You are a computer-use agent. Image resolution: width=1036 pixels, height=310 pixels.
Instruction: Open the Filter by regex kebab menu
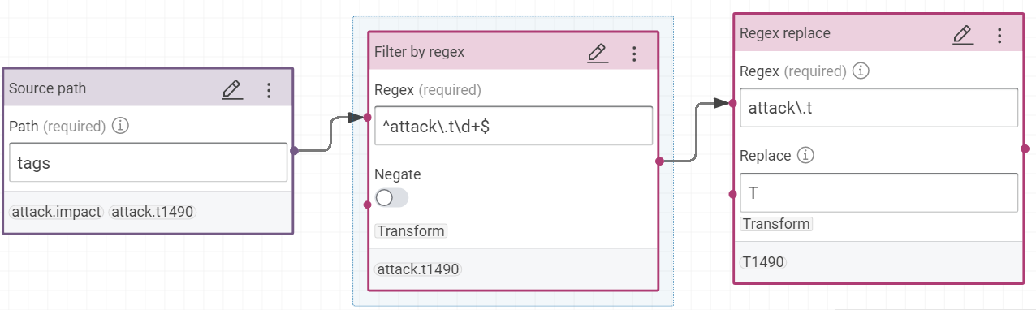coord(634,54)
